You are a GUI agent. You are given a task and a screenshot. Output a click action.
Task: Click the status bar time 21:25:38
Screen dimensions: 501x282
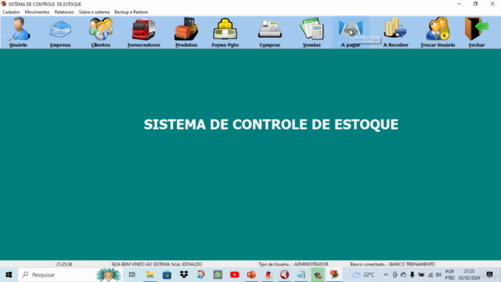pyautogui.click(x=64, y=265)
